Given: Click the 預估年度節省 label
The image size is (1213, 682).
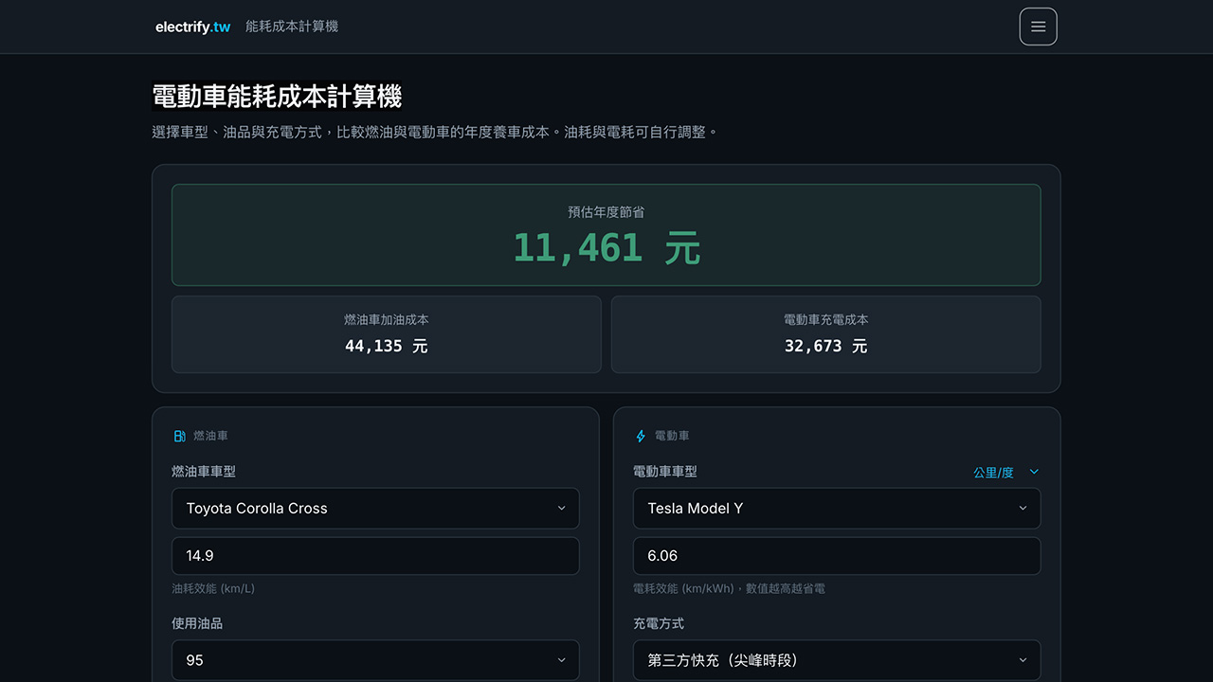Looking at the screenshot, I should (606, 212).
